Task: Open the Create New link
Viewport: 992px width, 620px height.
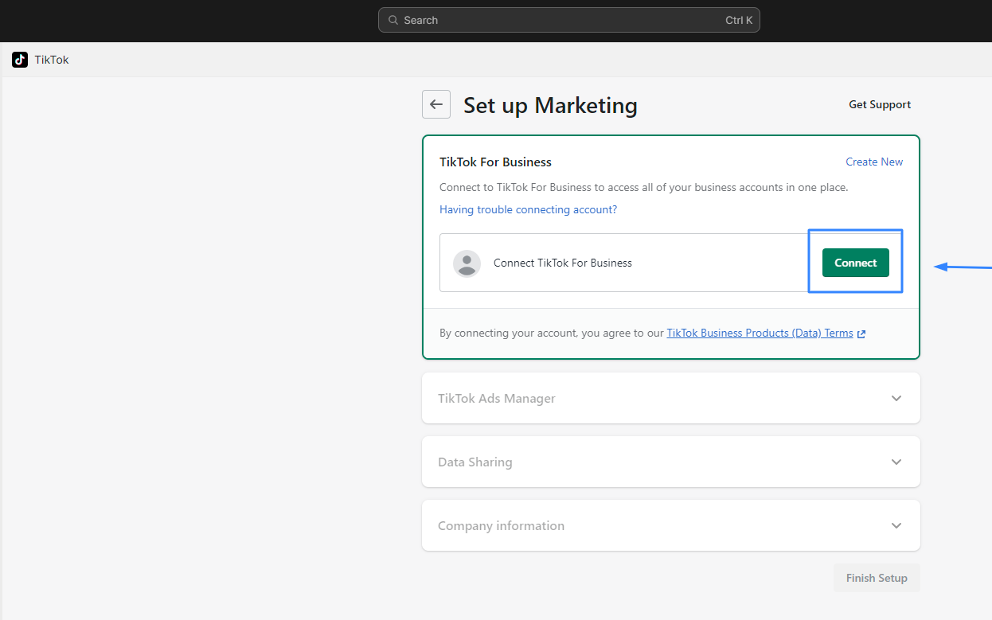Action: [874, 162]
